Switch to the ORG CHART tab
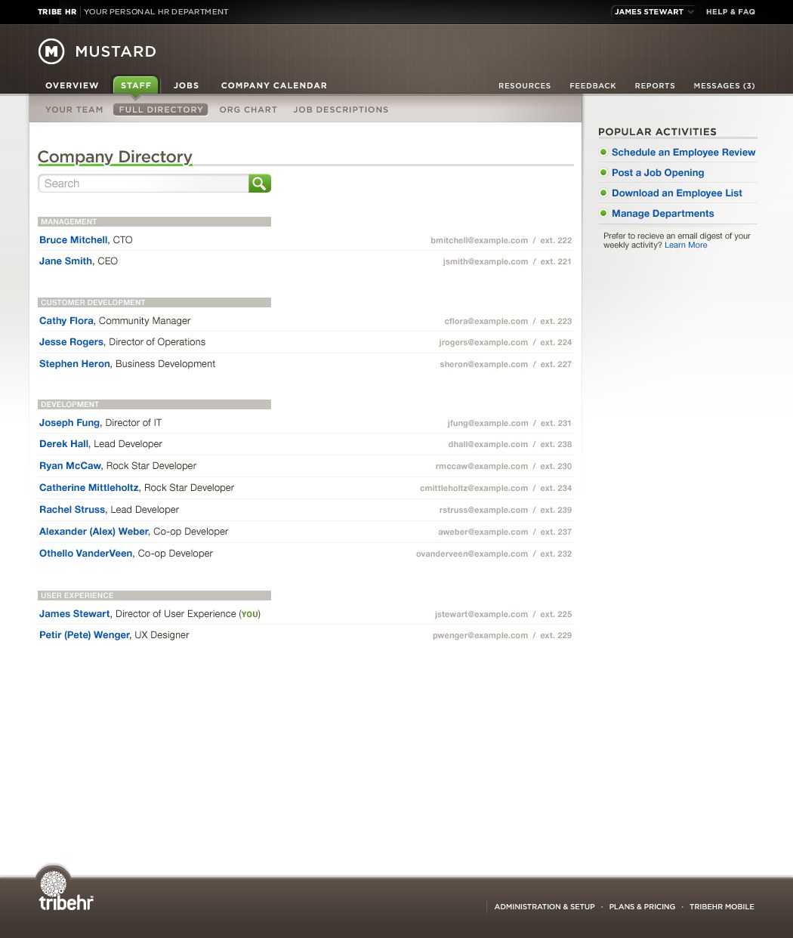Image resolution: width=793 pixels, height=938 pixels. pos(248,110)
